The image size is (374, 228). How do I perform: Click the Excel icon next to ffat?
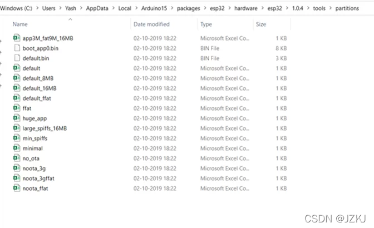point(17,108)
